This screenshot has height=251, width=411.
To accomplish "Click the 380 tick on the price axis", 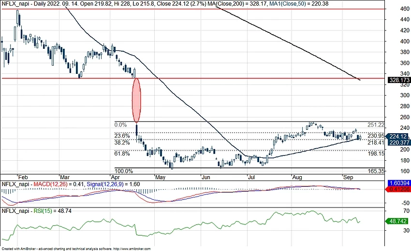I will coord(405,52).
